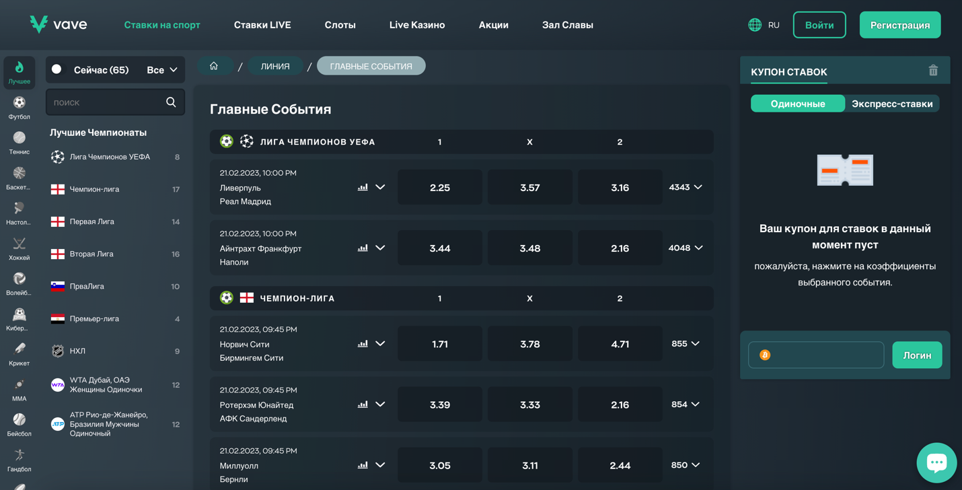Open the Все filter dropdown
The height and width of the screenshot is (490, 962).
(162, 70)
